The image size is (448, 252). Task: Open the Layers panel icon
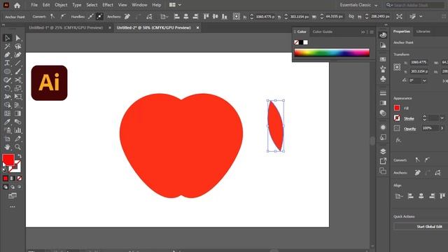pyautogui.click(x=383, y=151)
